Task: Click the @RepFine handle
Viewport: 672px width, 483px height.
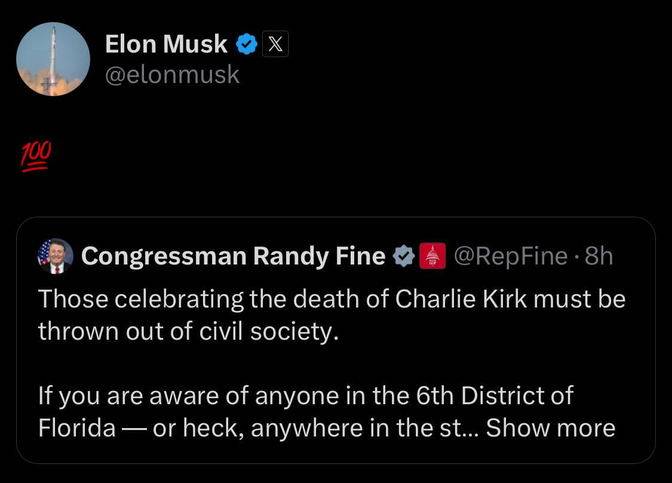Action: click(511, 256)
